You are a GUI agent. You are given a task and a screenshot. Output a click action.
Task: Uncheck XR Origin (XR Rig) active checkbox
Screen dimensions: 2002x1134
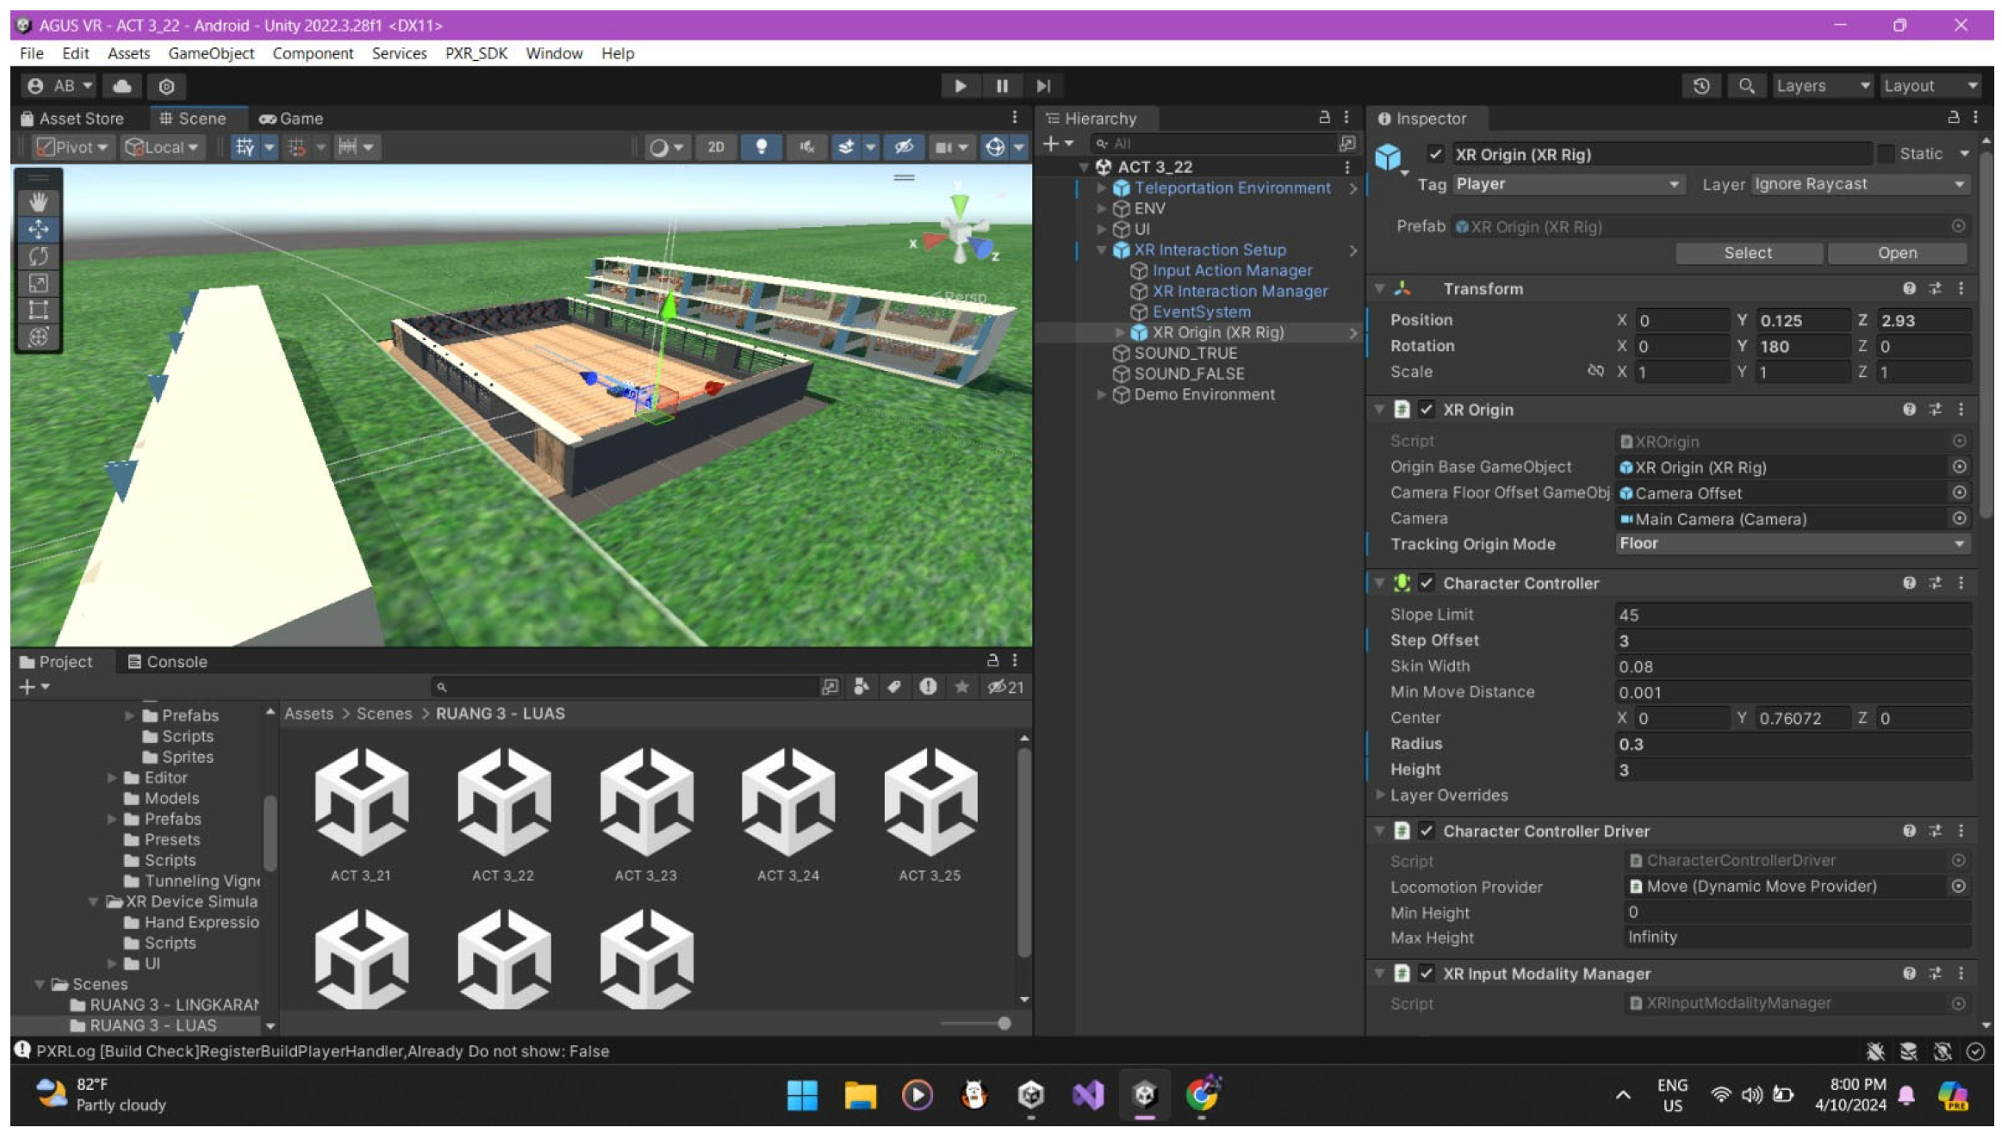[x=1434, y=154]
